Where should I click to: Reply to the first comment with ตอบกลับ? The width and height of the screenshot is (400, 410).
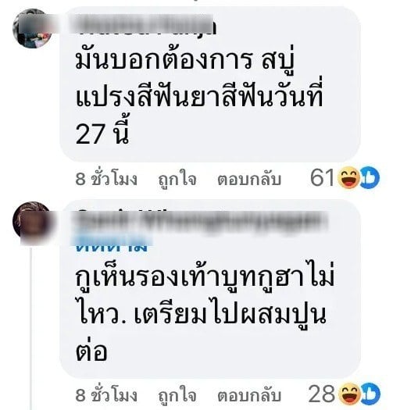pos(249,179)
